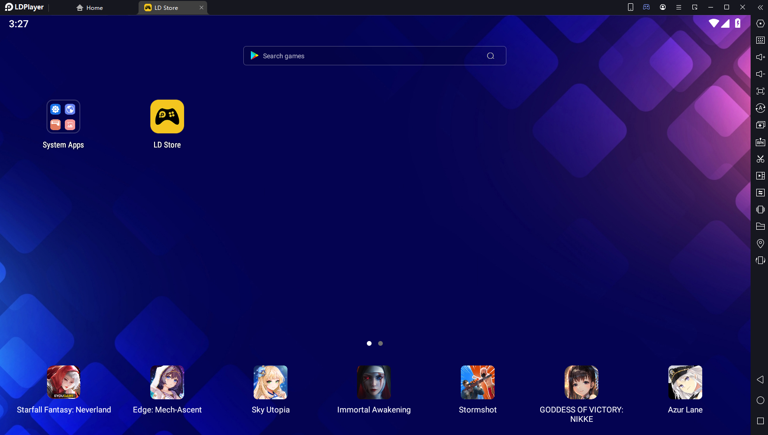Image resolution: width=768 pixels, height=435 pixels.
Task: Tap the Android Home circle button
Action: [760, 400]
